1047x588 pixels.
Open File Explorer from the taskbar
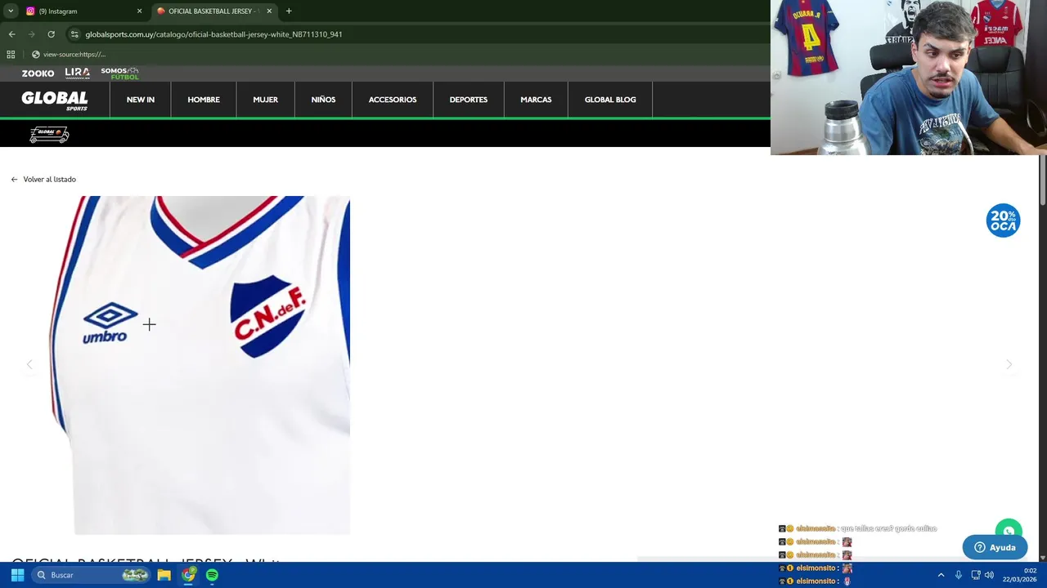[x=164, y=575]
